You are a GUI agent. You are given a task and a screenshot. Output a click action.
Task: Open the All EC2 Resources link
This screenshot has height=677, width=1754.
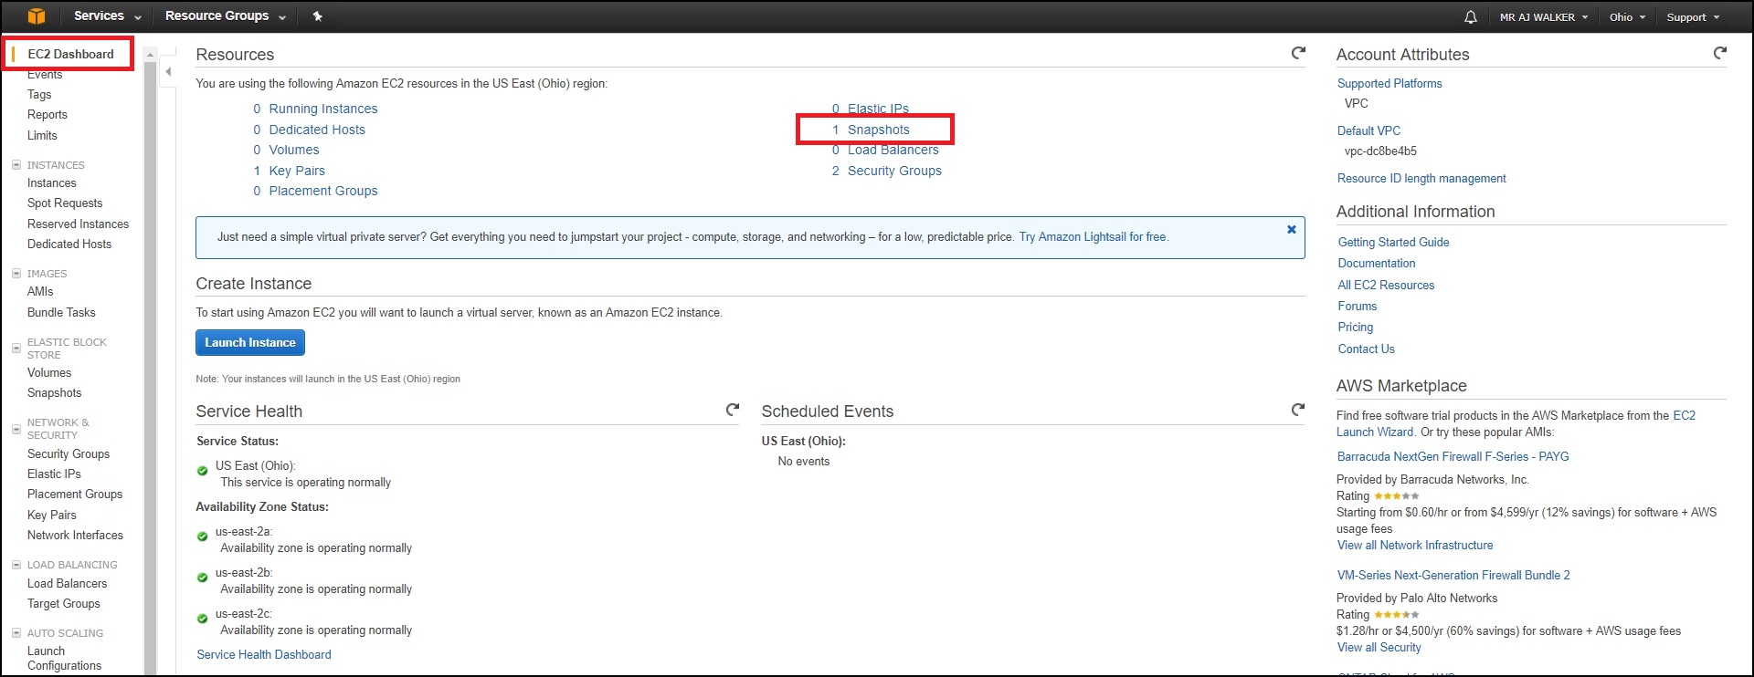1386,286
